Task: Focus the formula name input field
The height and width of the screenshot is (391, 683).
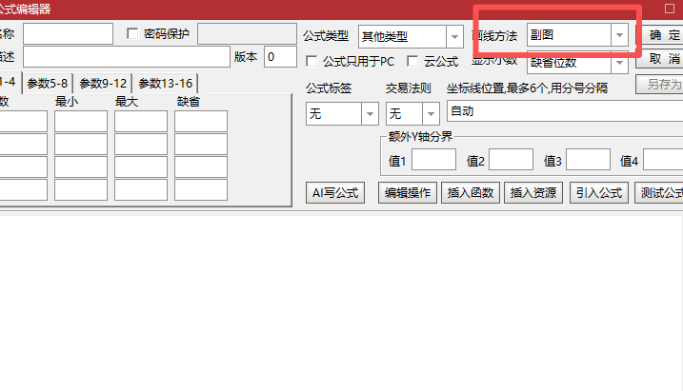Action: 68,34
